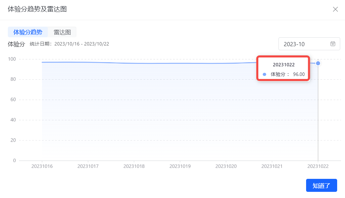Click the highlighted data point on the line
Image resolution: width=345 pixels, height=198 pixels.
point(318,63)
